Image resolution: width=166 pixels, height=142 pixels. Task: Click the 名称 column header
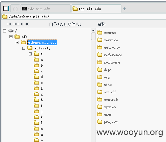click(x=102, y=24)
